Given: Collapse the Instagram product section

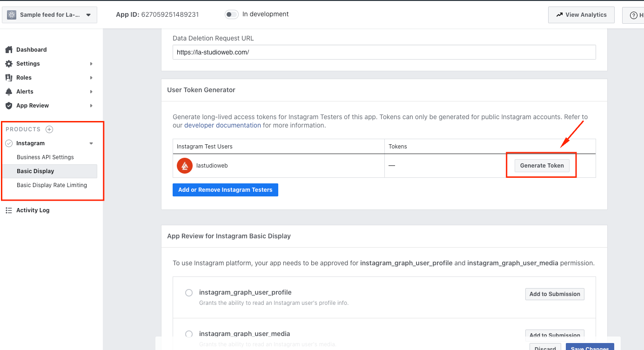Looking at the screenshot, I should click(91, 143).
